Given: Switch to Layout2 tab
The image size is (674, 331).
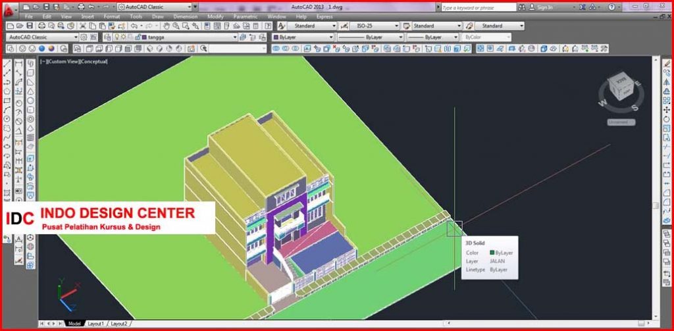Looking at the screenshot, I should [x=119, y=324].
